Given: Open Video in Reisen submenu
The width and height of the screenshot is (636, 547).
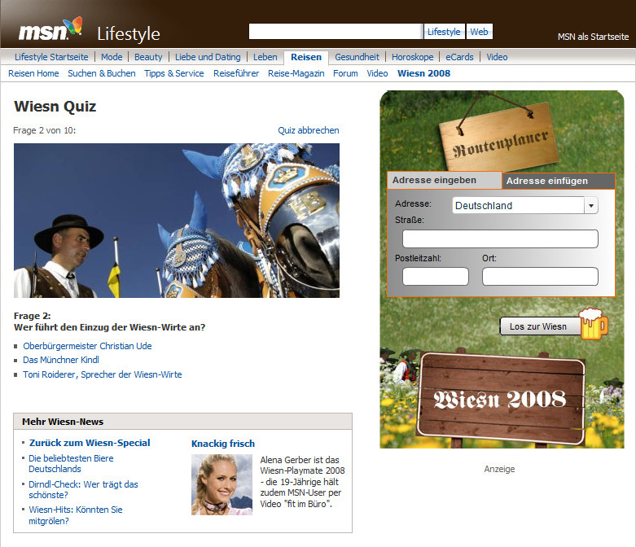Looking at the screenshot, I should [x=377, y=73].
